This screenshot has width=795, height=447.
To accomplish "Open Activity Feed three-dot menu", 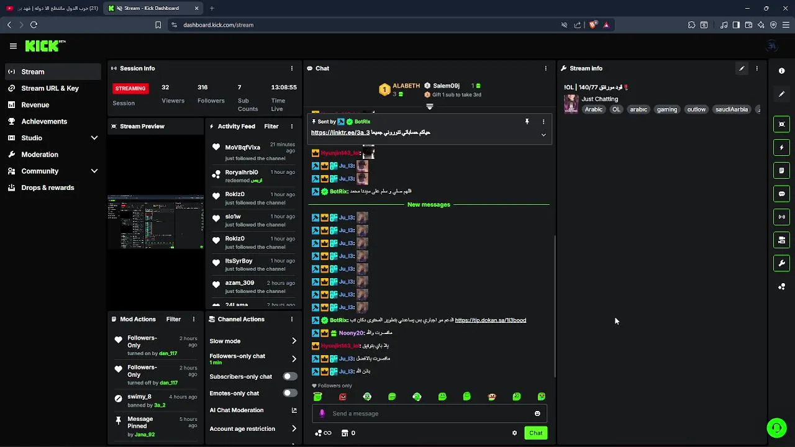I will point(292,126).
